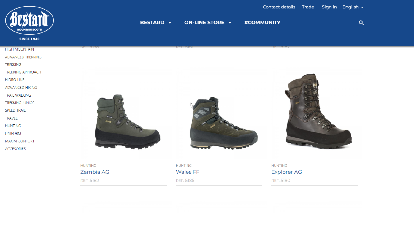The width and height of the screenshot is (414, 246).
Task: Open the Zambia AG product title
Action: [95, 172]
